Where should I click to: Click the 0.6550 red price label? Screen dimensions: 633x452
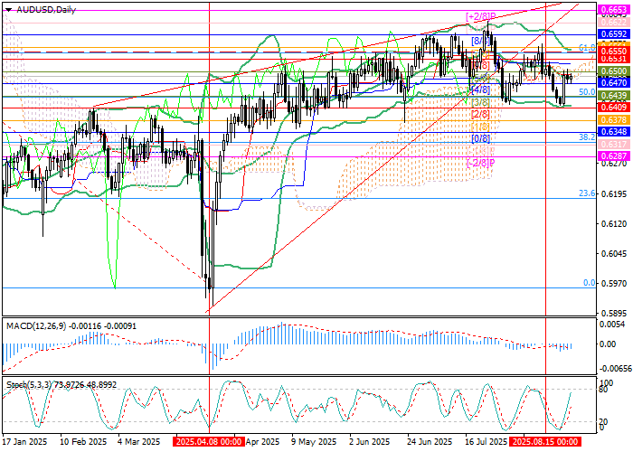click(614, 52)
